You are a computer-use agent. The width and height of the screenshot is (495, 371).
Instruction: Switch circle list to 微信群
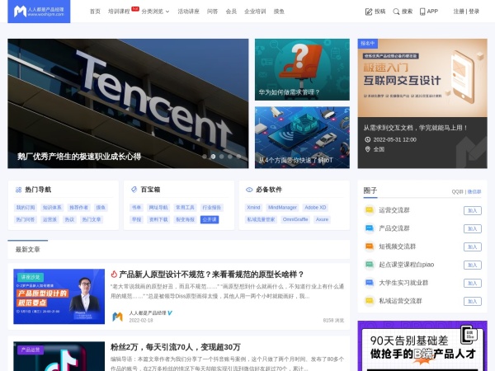(474, 191)
